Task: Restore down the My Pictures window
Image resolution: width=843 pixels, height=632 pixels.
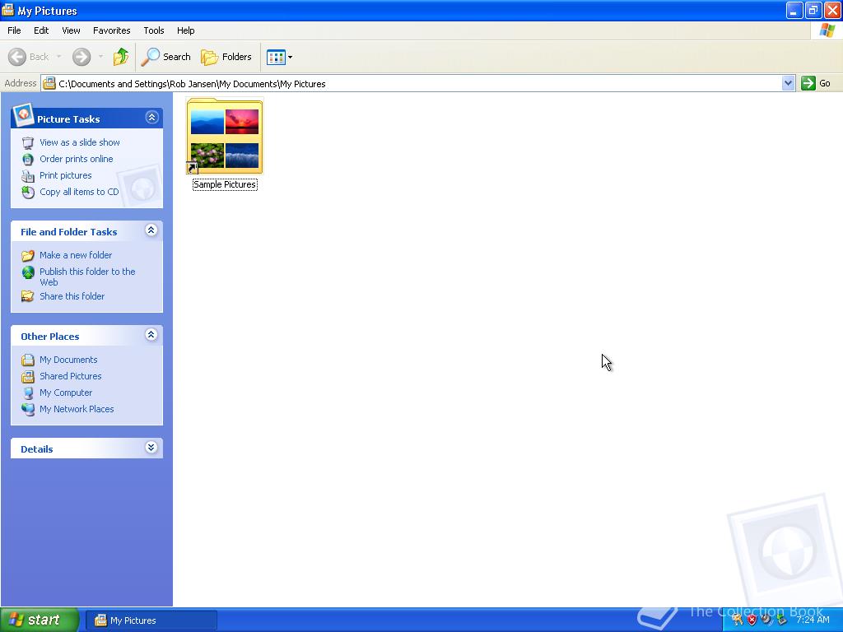Action: (x=813, y=10)
